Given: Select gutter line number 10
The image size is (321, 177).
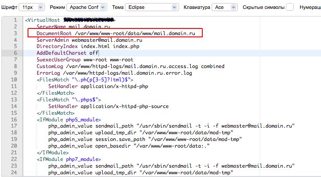Looking at the screenshot, I should (x=14, y=80).
